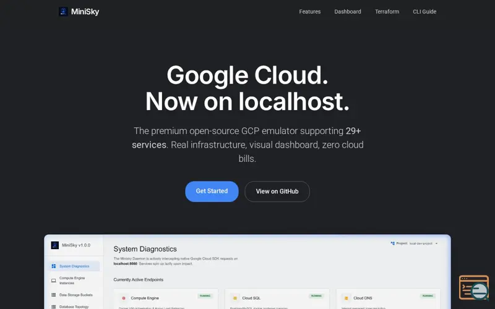Click the Cloud DNS card icon
The image size is (495, 309).
click(346, 298)
